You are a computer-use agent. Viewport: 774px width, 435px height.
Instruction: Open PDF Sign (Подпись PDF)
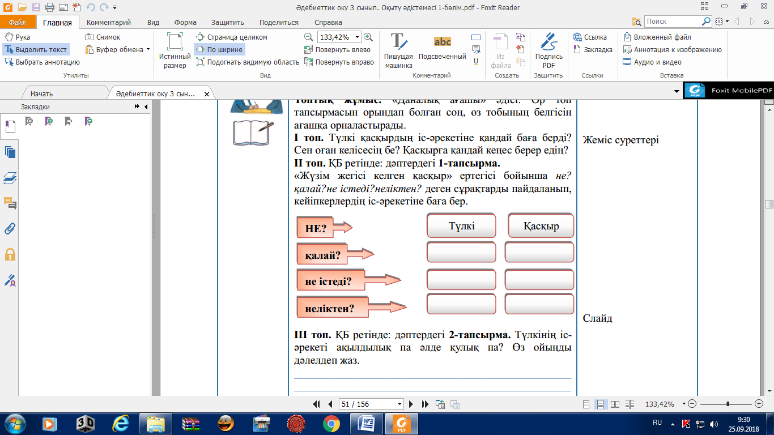(548, 51)
